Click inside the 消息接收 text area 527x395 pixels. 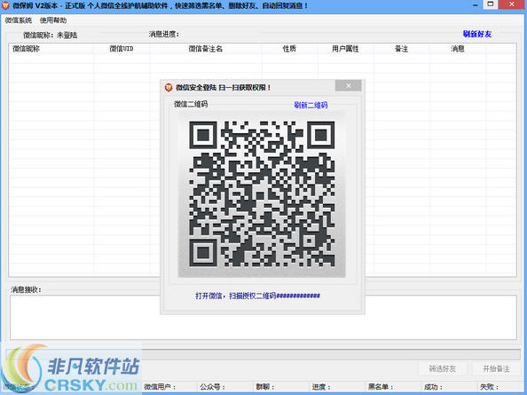263,318
